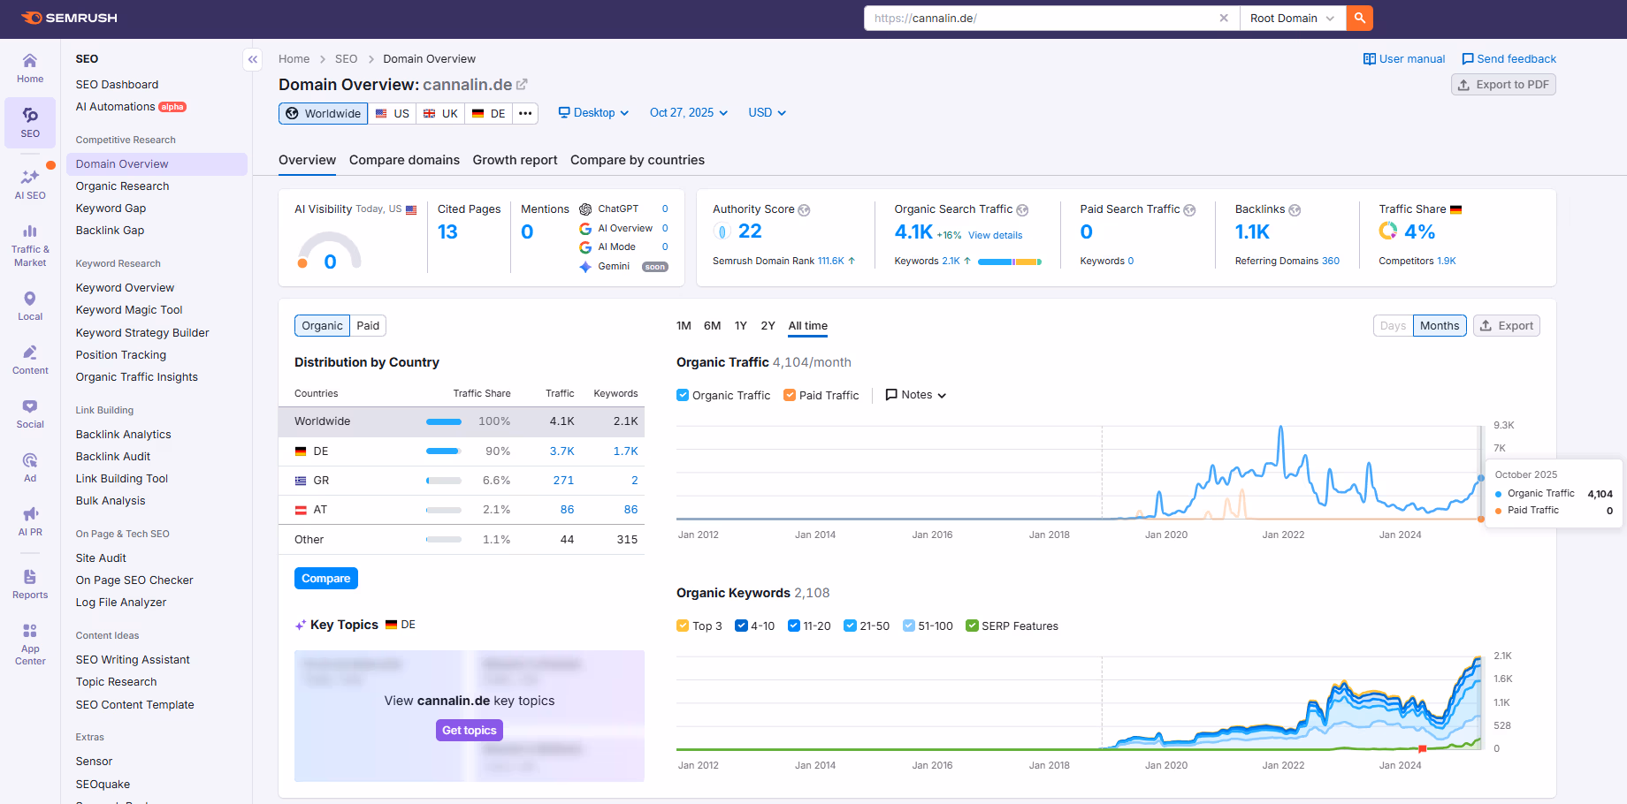Open the Desktop device dropdown
Viewport: 1627px width, 804px height.
(593, 113)
